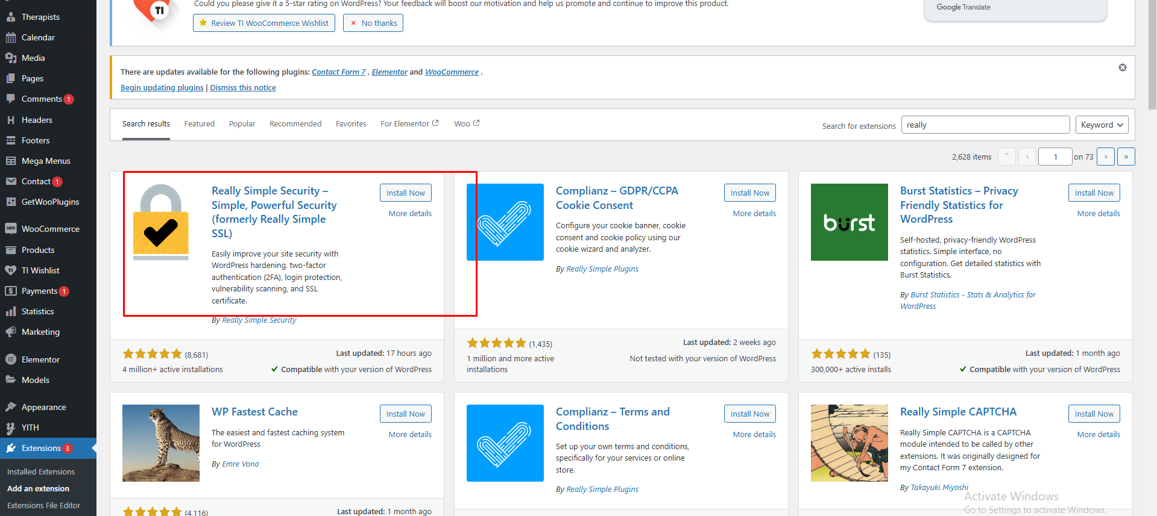This screenshot has height=516, width=1157.
Task: Open Really Simple CAPTCHA plugin title
Action: pos(958,412)
